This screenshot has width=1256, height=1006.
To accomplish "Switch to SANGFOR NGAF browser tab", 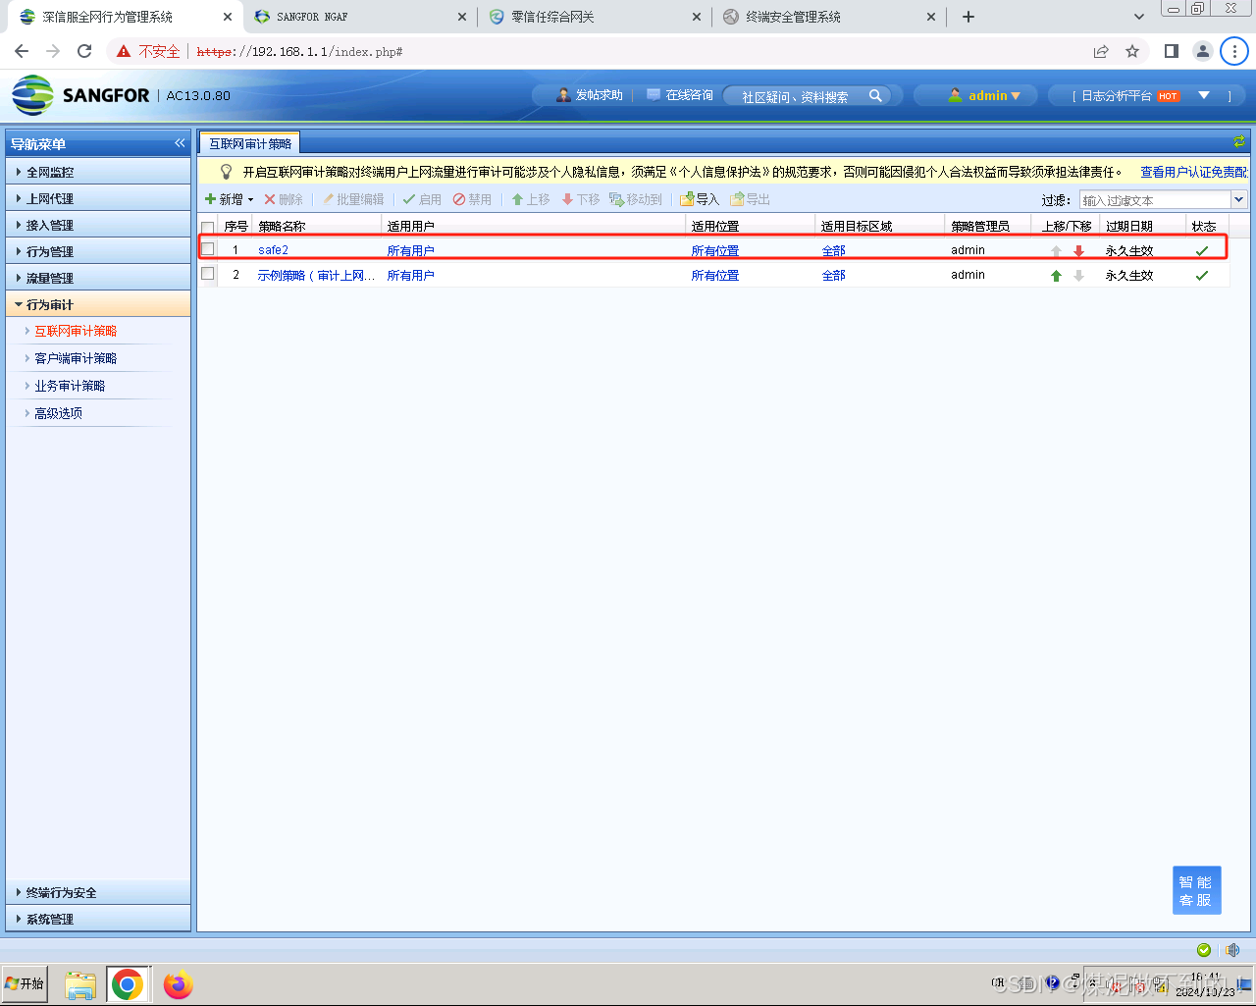I will point(359,17).
